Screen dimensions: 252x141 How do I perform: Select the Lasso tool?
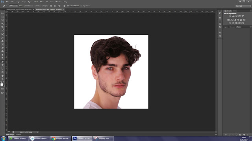2,20
